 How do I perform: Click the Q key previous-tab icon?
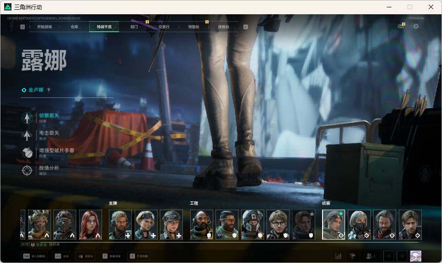pos(23,27)
